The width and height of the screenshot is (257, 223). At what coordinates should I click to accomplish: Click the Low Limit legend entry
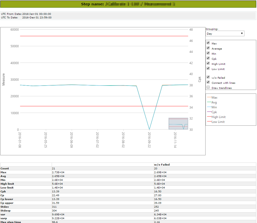[216, 122]
